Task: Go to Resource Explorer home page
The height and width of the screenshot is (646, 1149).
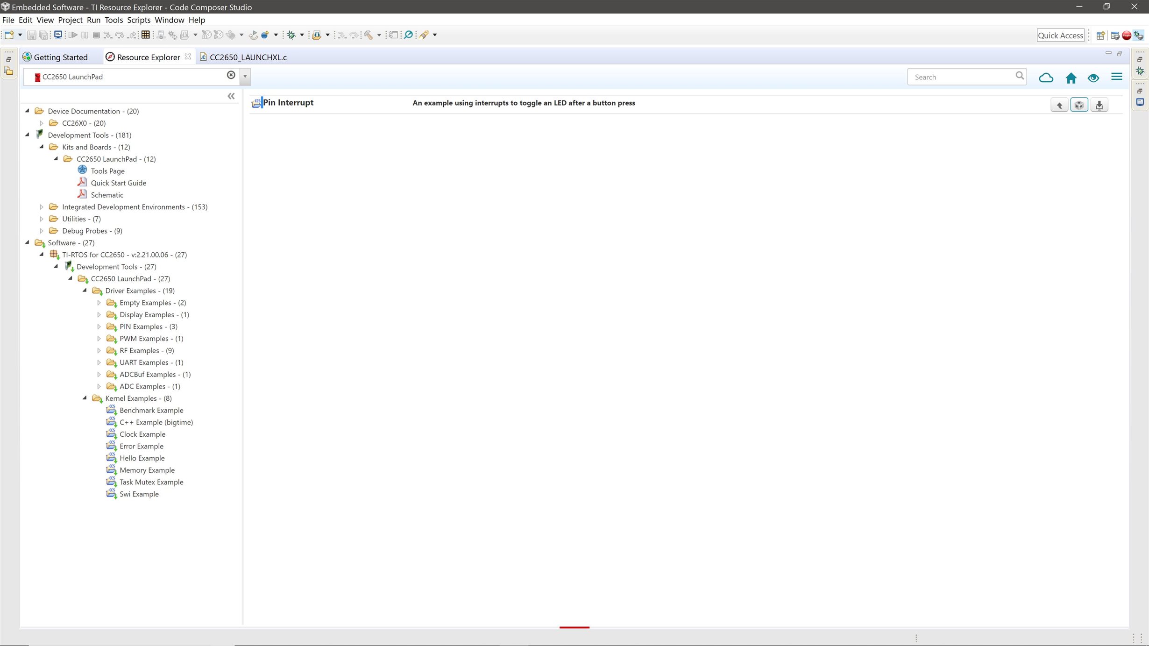Action: coord(1071,78)
